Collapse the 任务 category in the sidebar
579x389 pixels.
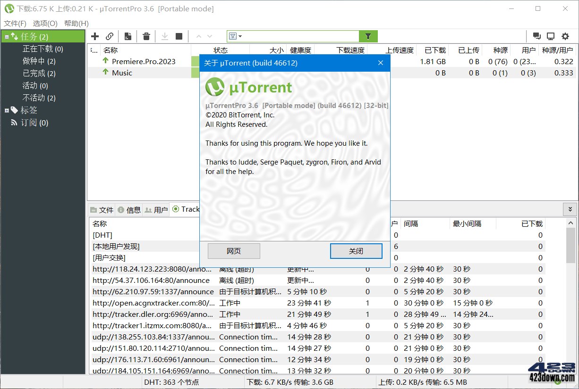click(7, 36)
